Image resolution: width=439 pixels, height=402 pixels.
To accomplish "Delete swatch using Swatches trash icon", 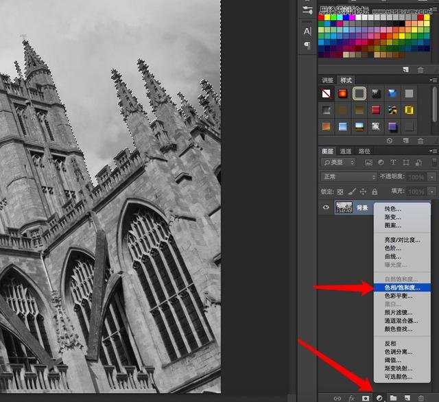I will (x=420, y=69).
